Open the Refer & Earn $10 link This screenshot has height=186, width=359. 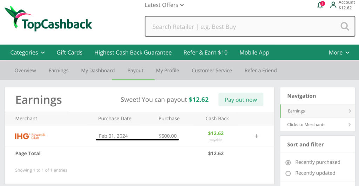coord(205,52)
